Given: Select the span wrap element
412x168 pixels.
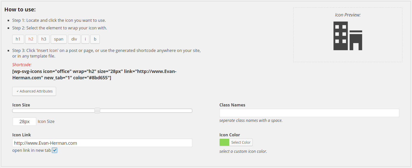Looking at the screenshot, I should 59,39.
